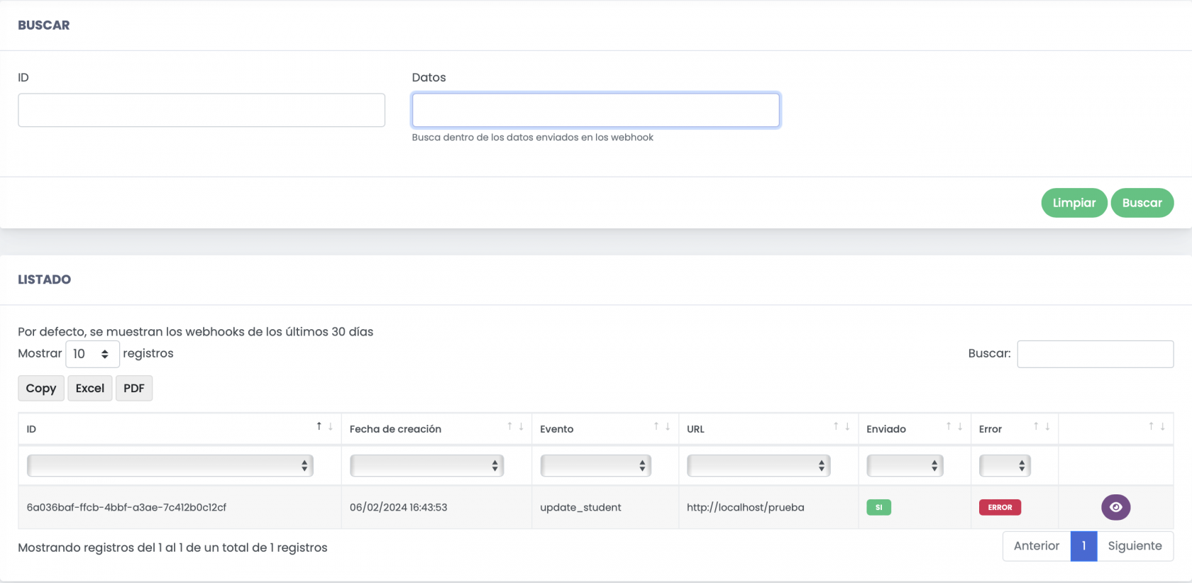Click the green Buscar button

(1142, 203)
